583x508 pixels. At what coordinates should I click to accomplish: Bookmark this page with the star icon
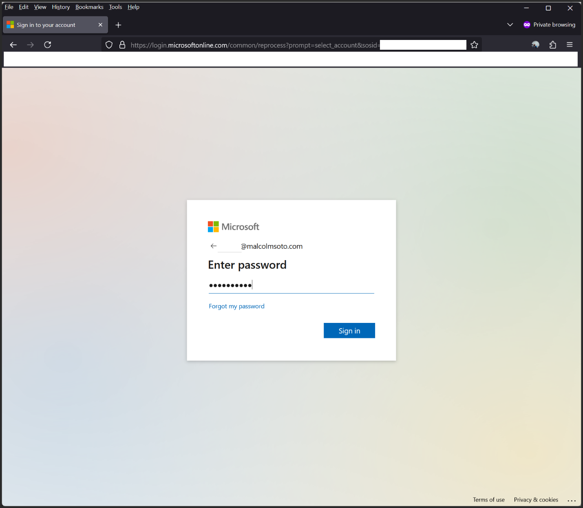coord(474,45)
